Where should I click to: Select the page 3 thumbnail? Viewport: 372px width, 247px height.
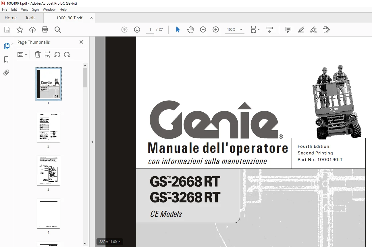48,170
